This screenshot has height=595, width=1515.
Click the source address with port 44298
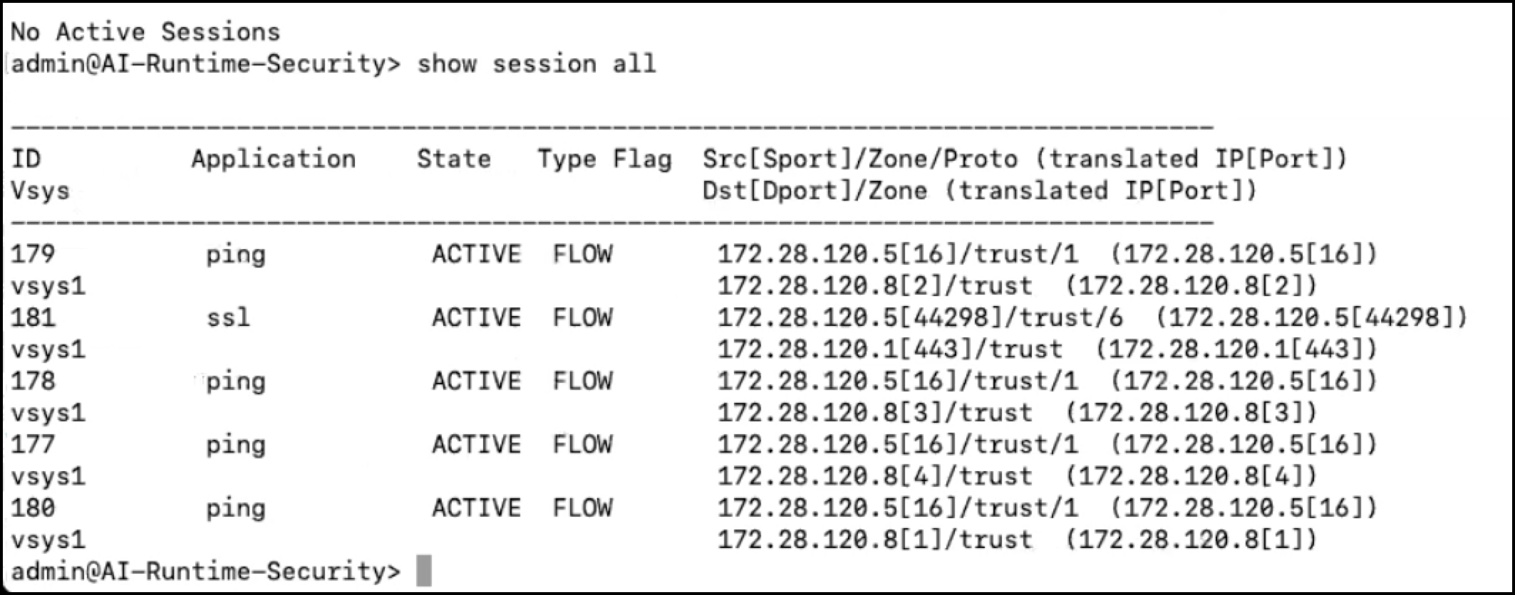pos(919,317)
